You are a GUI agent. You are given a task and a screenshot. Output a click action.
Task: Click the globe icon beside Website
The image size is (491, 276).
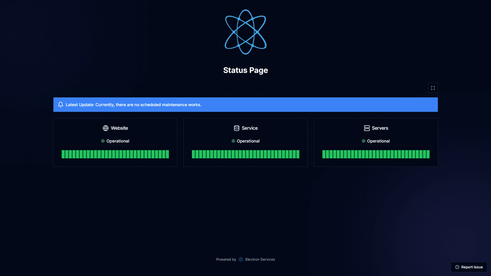pyautogui.click(x=106, y=128)
